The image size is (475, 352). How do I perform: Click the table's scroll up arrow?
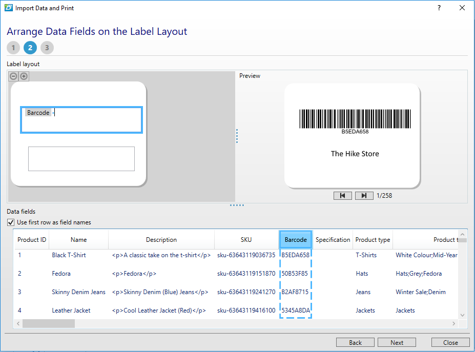tap(462, 234)
